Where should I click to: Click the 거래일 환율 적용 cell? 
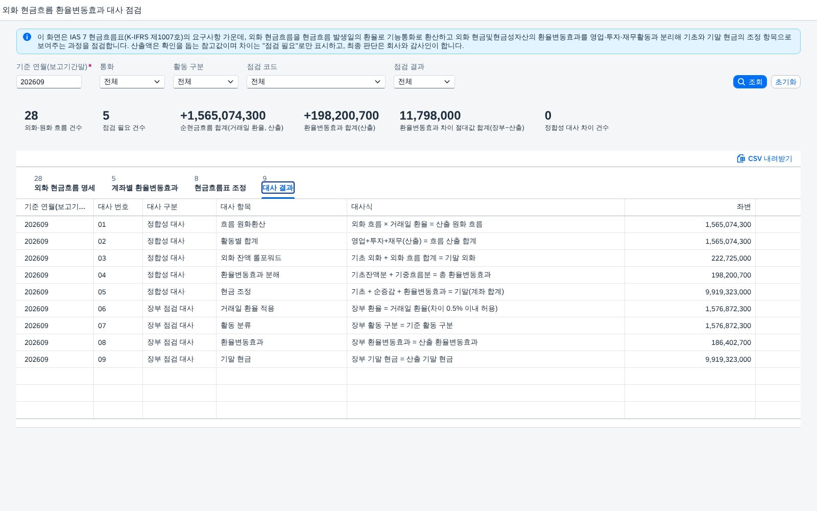click(282, 309)
